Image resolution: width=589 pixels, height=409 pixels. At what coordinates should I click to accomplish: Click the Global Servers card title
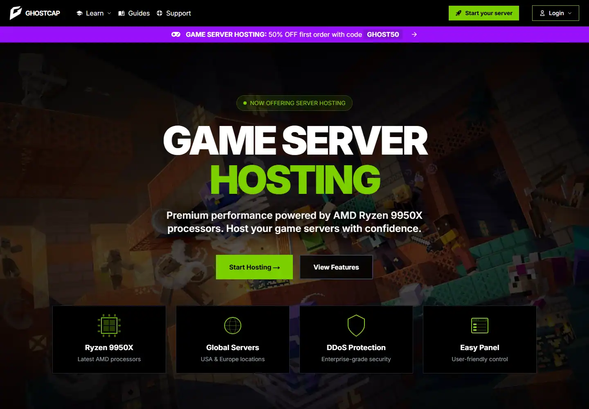click(233, 348)
